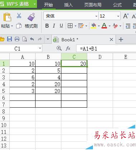Undo last action arrow
Viewport: 136px width, 150px height.
(x=32, y=39)
